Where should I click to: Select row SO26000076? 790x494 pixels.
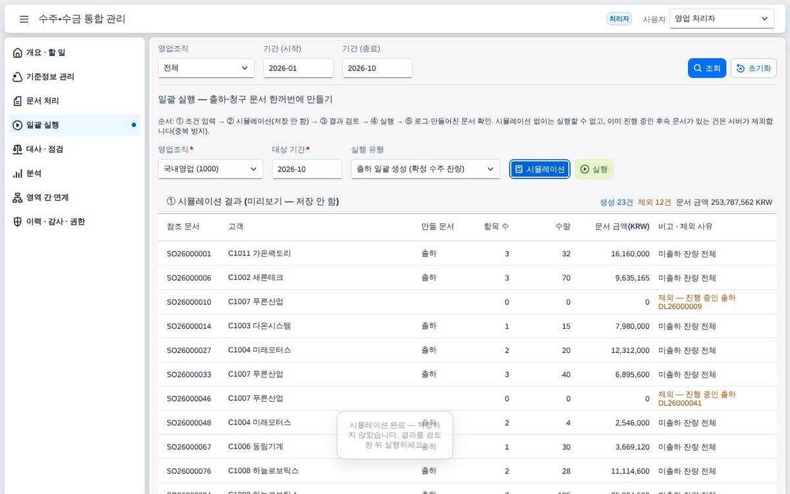click(467, 471)
